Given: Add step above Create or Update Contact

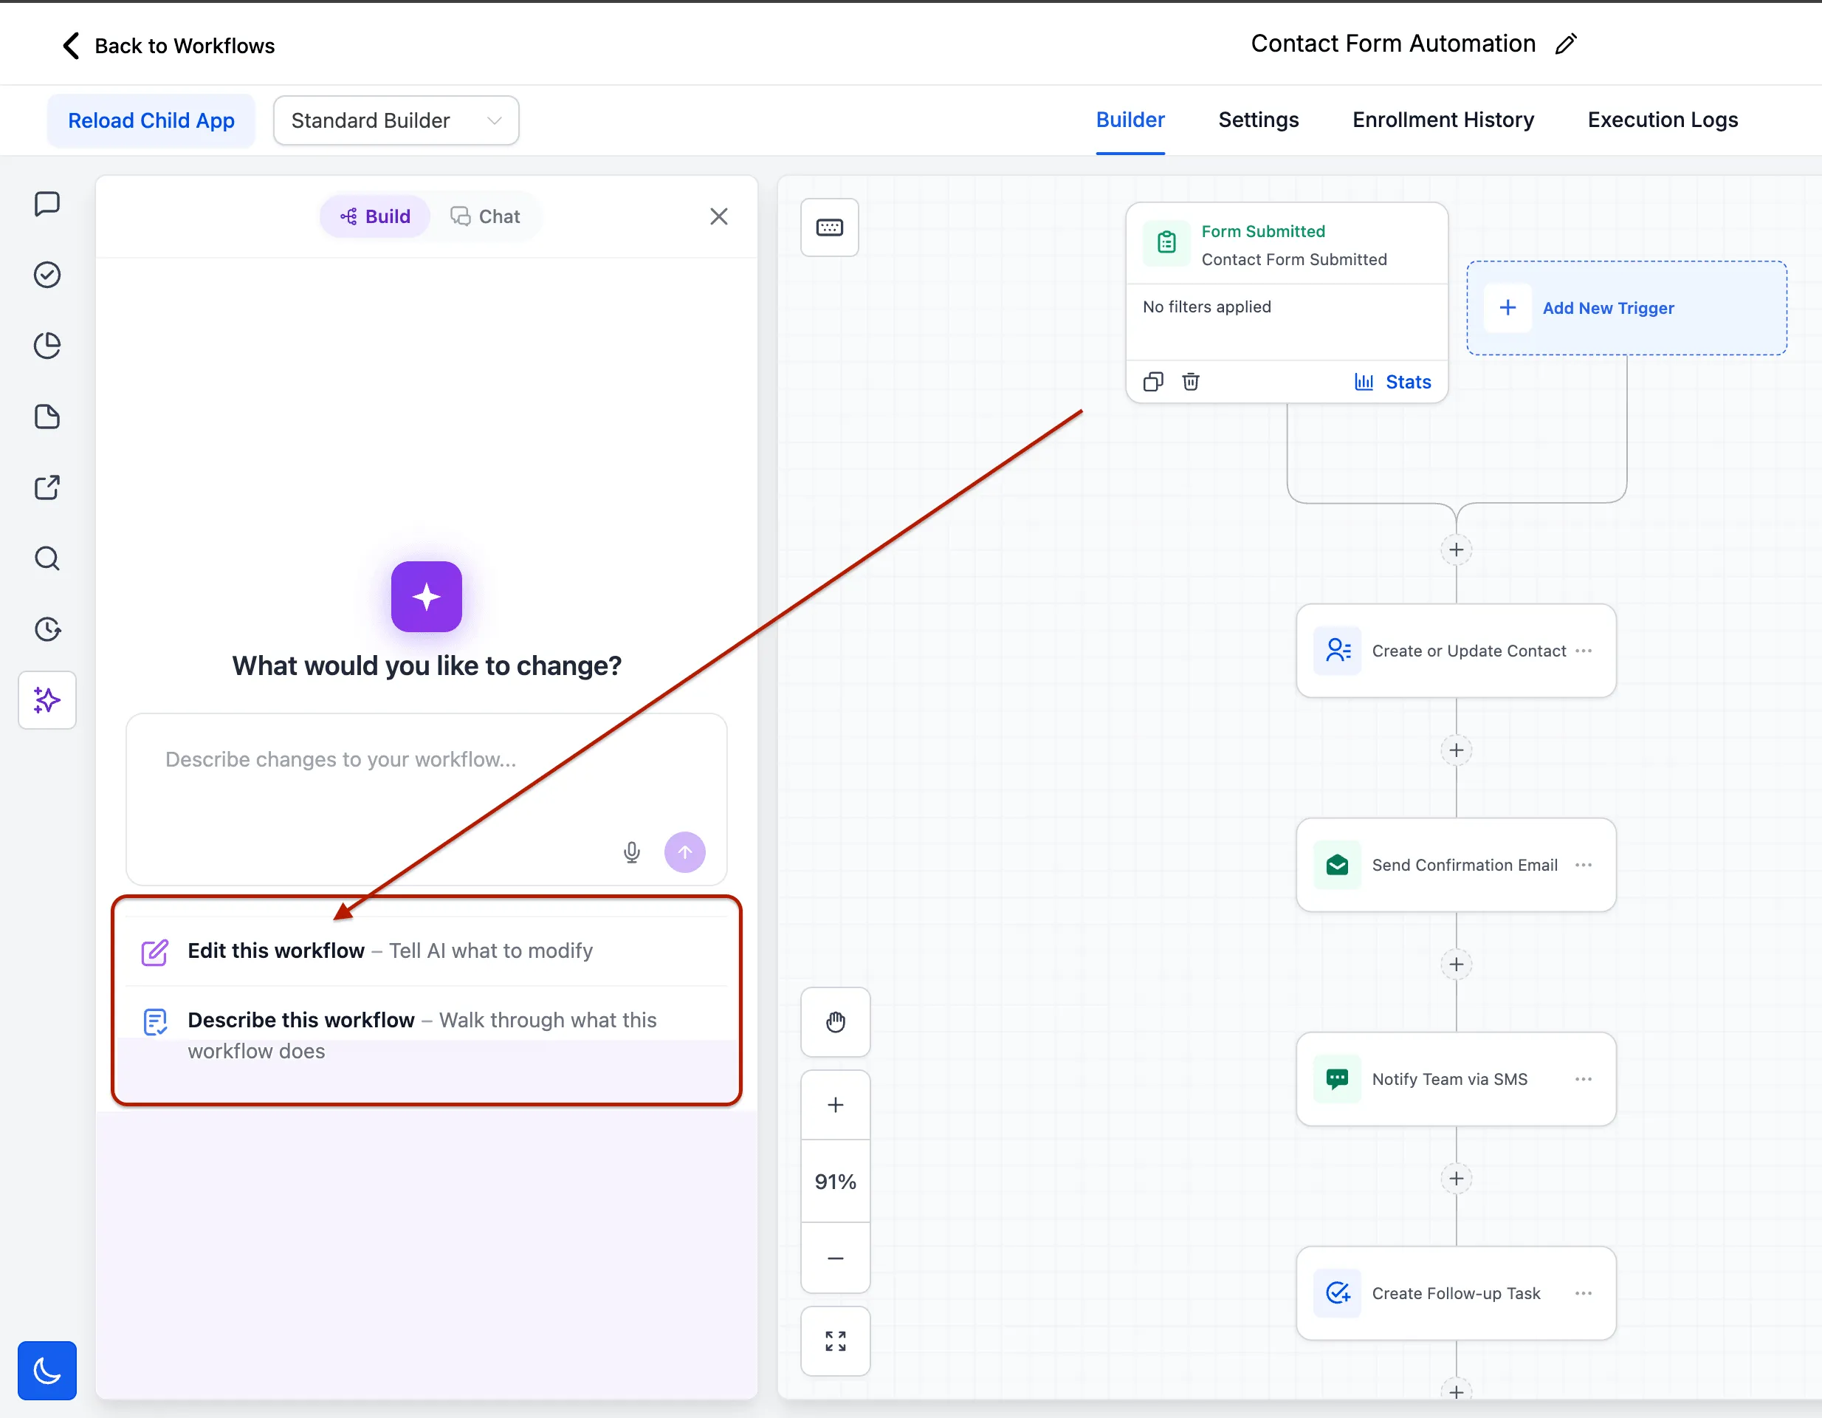Looking at the screenshot, I should (x=1456, y=550).
